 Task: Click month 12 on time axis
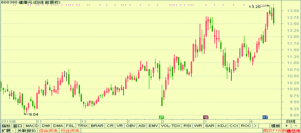[x=84, y=121]
